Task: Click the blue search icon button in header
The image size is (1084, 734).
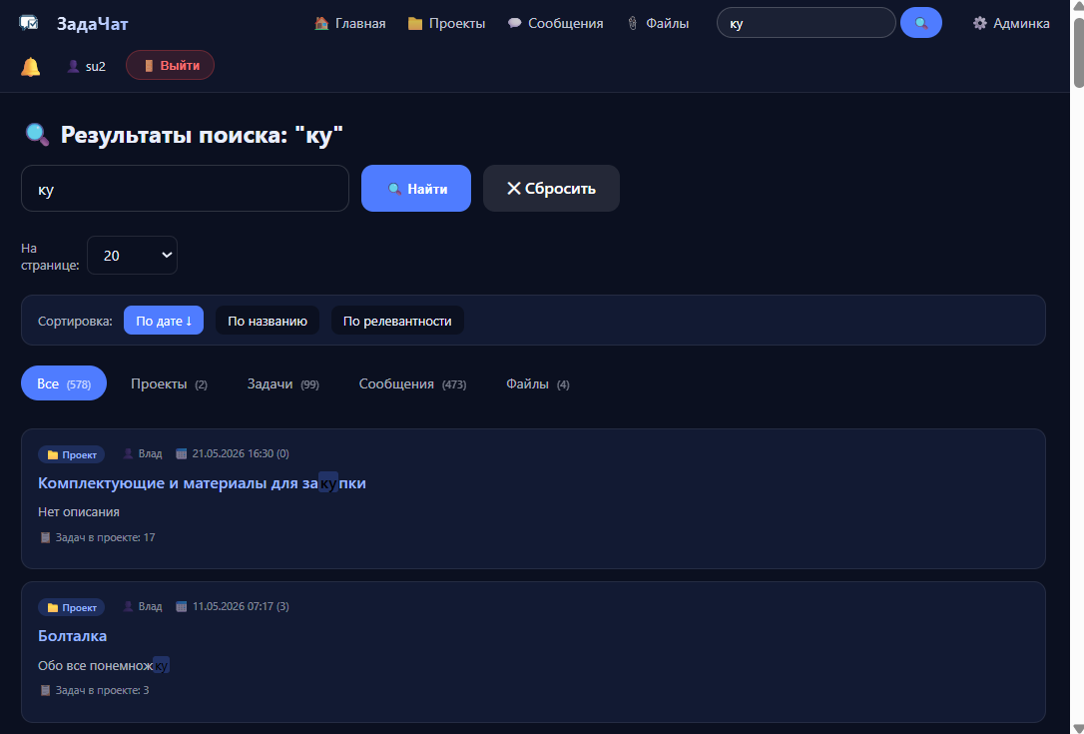Action: click(921, 23)
